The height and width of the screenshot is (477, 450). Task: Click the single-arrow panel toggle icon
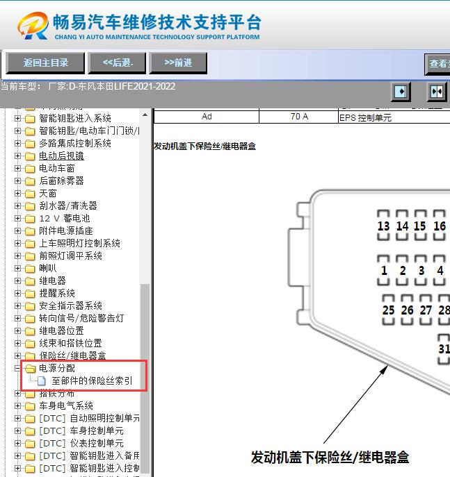pos(401,92)
